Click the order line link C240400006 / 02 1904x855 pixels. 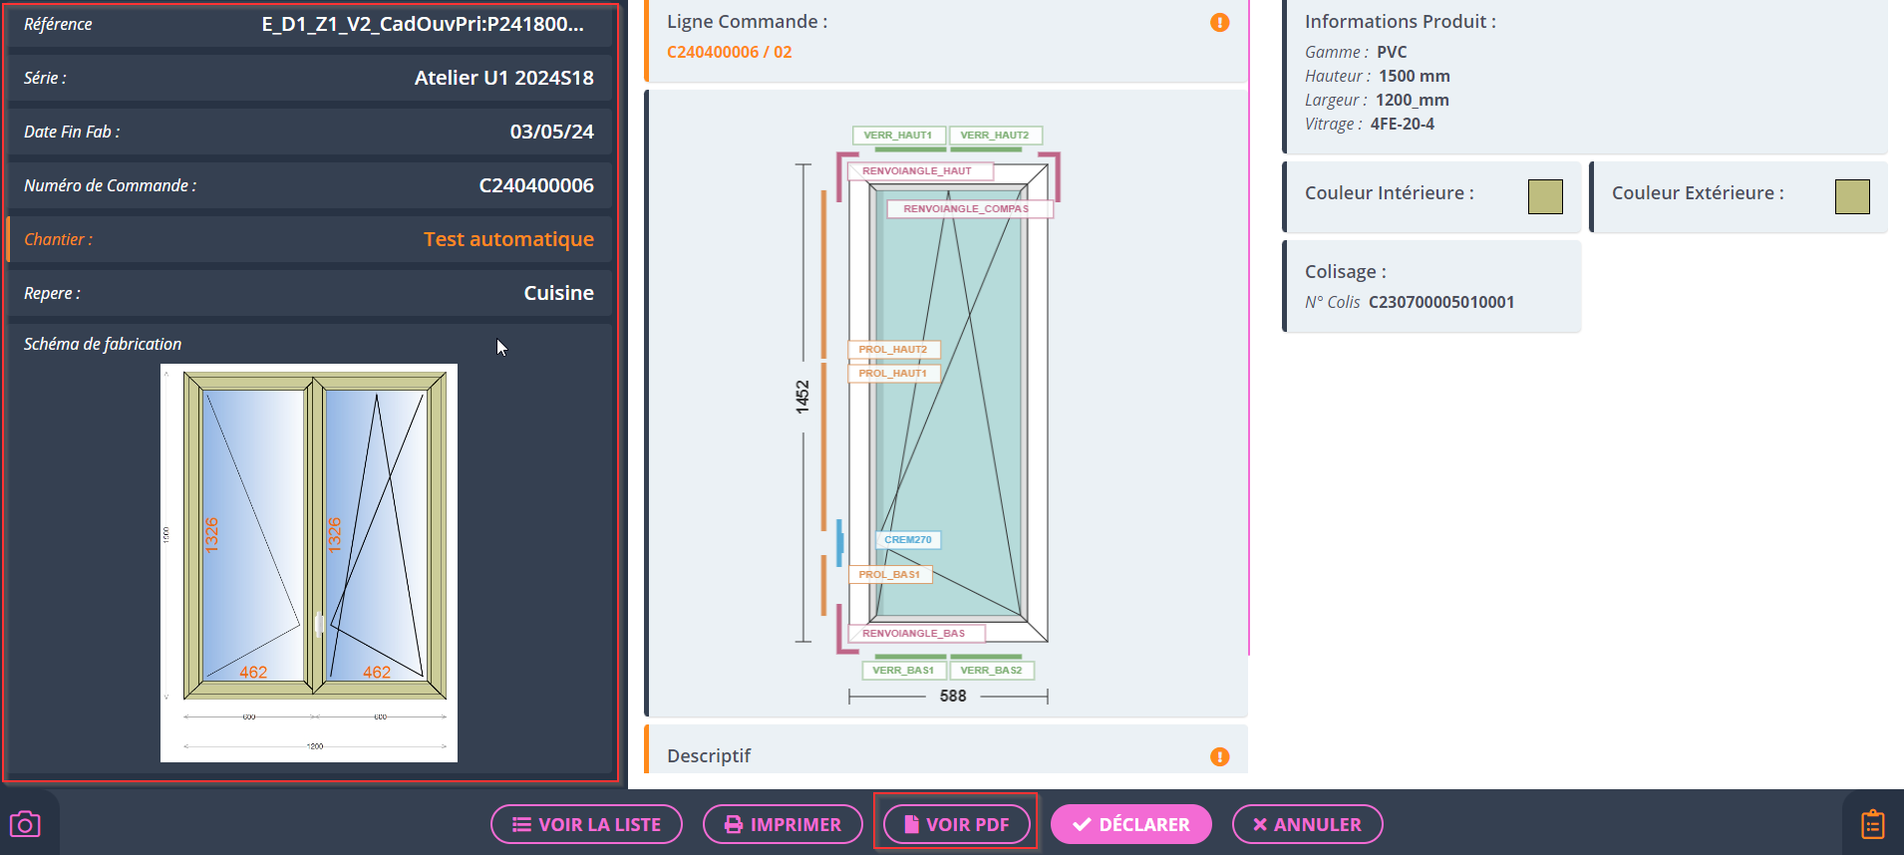coord(729,52)
